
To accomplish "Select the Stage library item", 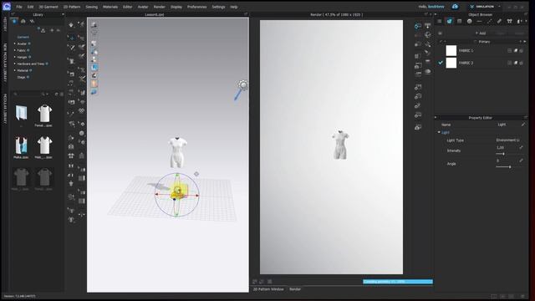I will (x=22, y=77).
